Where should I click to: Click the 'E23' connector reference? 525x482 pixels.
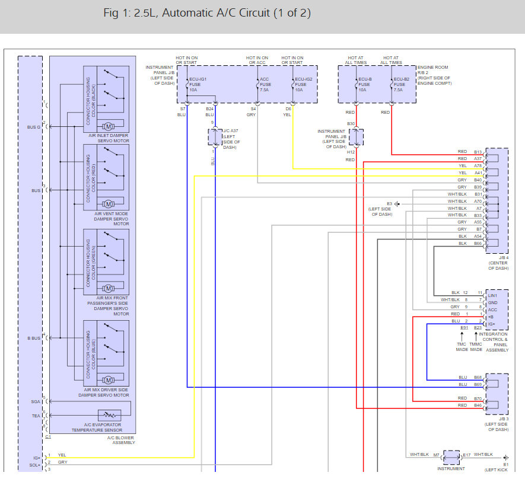coord(478,328)
